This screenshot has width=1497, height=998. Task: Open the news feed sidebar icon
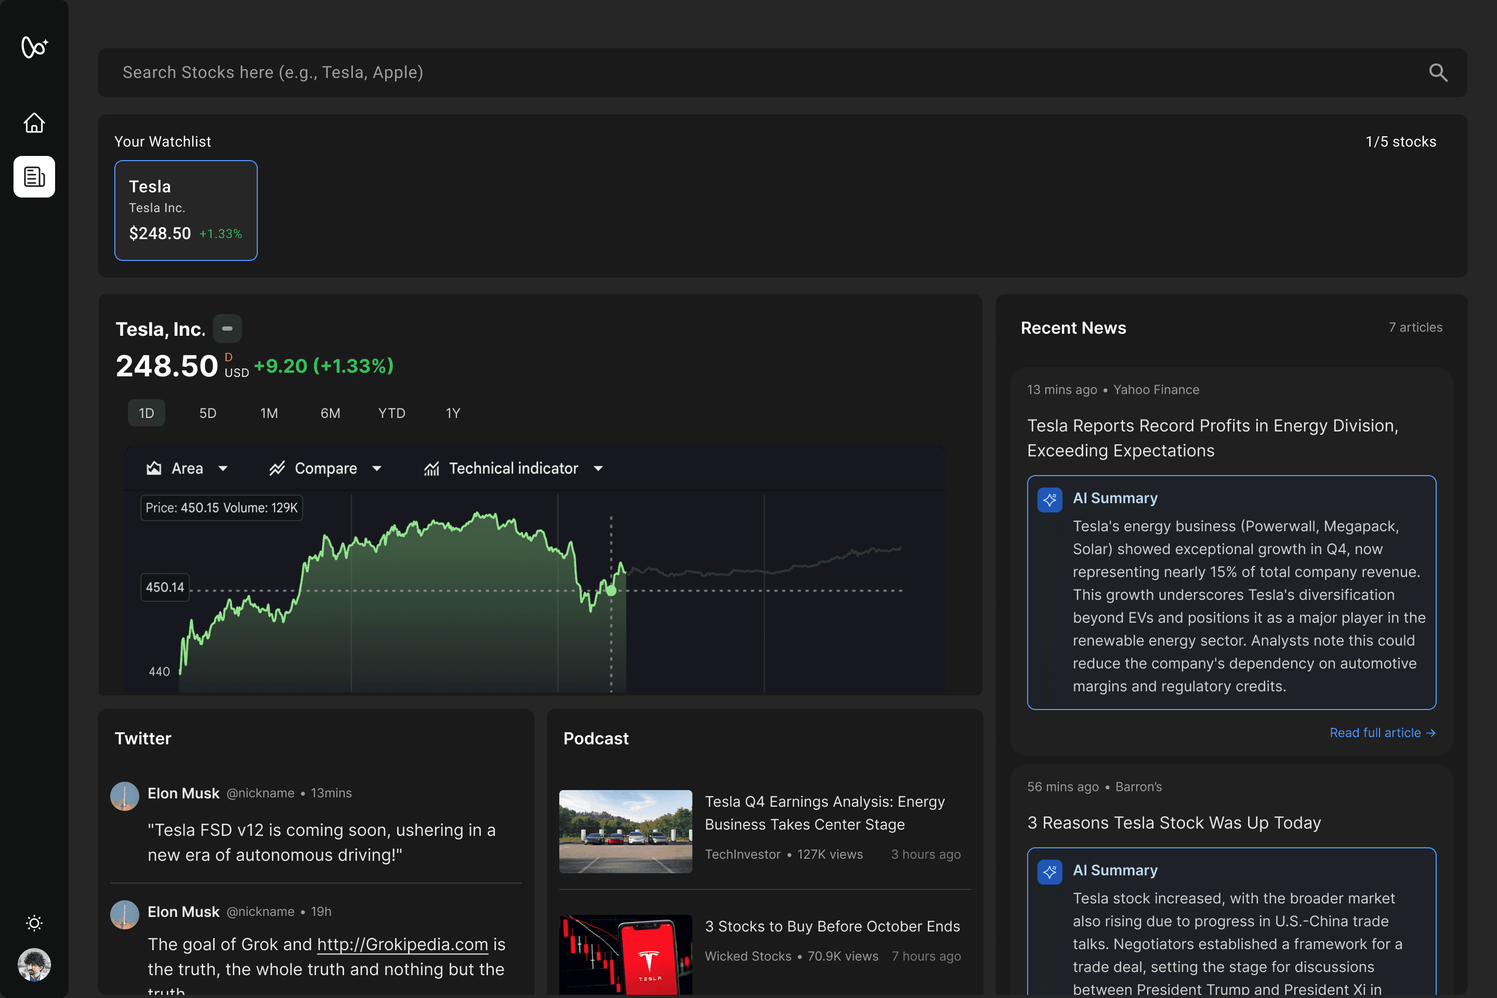tap(34, 177)
